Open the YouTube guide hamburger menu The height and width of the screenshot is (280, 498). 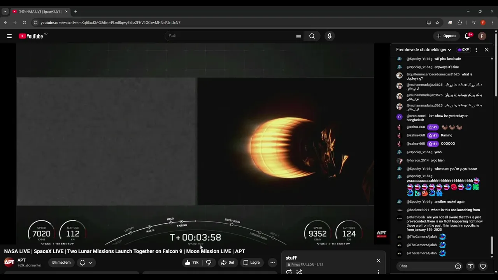[9, 36]
